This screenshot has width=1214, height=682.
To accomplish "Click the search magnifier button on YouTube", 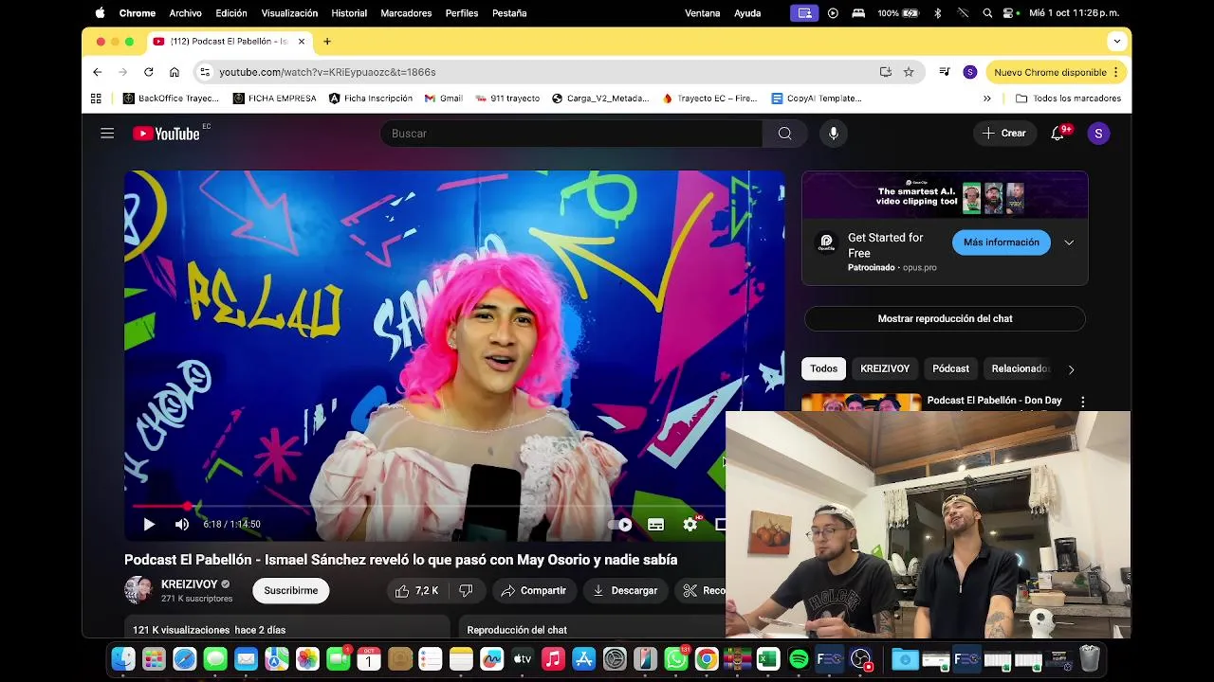I will coord(784,134).
